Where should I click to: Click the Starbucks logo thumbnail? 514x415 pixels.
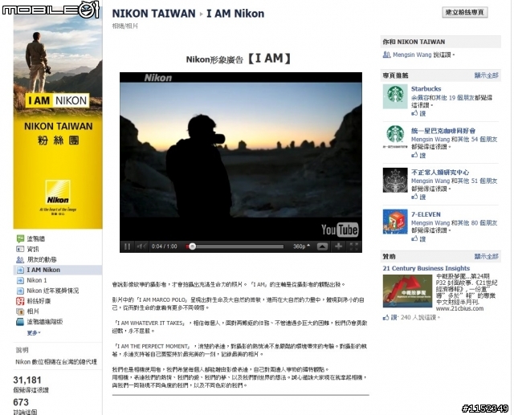(x=395, y=96)
